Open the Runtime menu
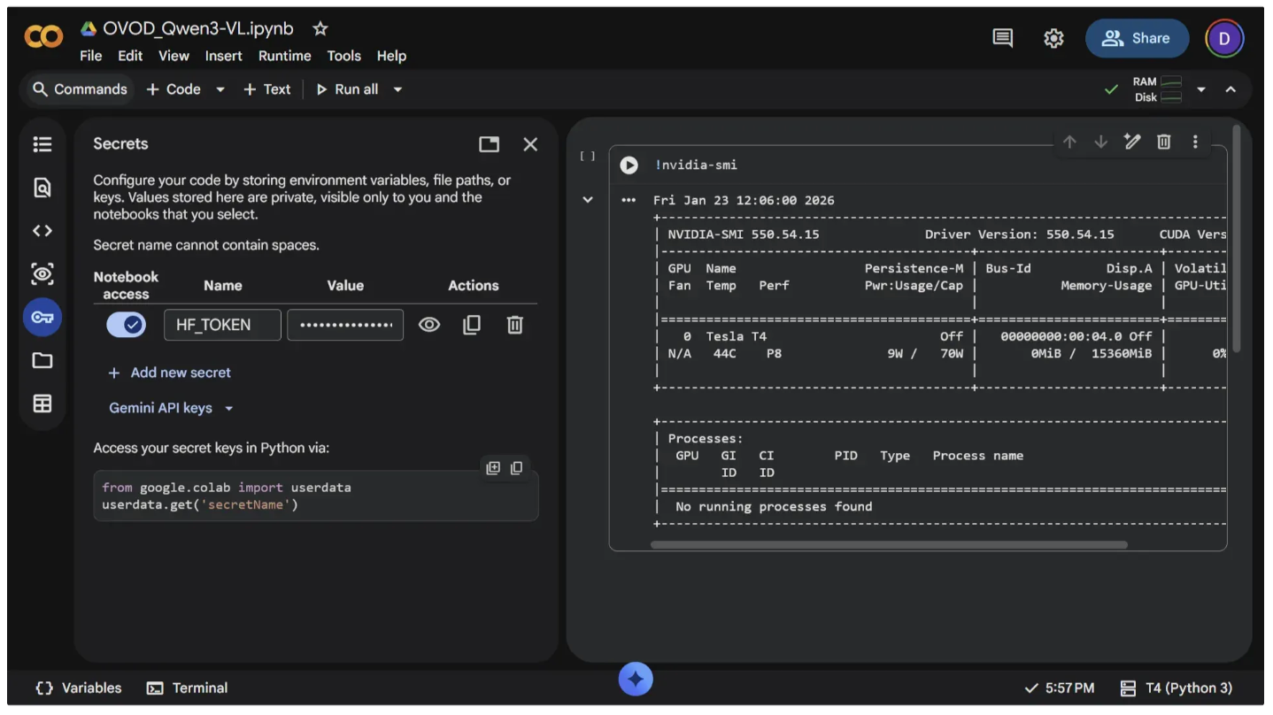This screenshot has width=1273, height=715. [284, 56]
